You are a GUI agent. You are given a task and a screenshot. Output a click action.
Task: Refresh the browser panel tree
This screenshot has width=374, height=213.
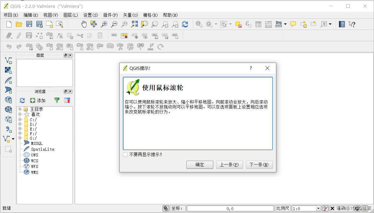22,100
